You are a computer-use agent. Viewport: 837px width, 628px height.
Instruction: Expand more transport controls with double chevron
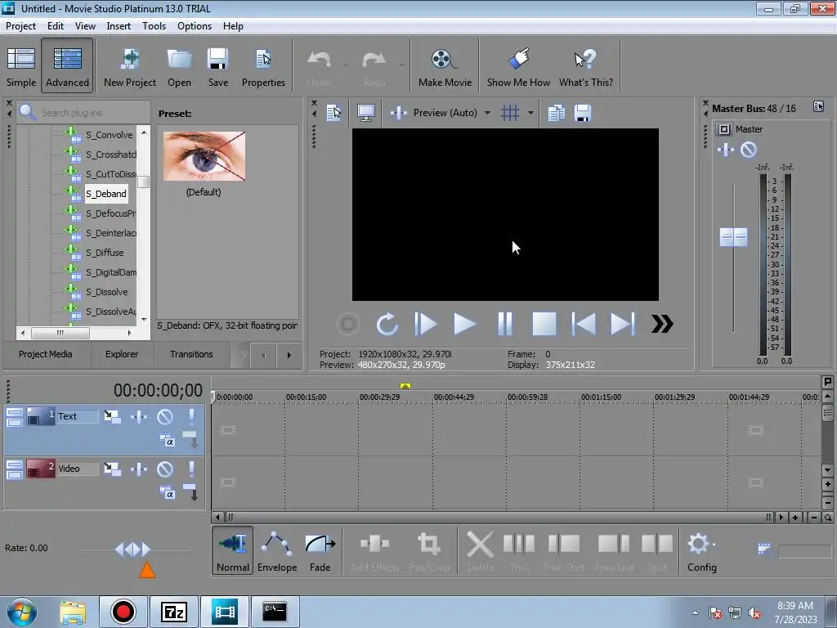coord(662,324)
